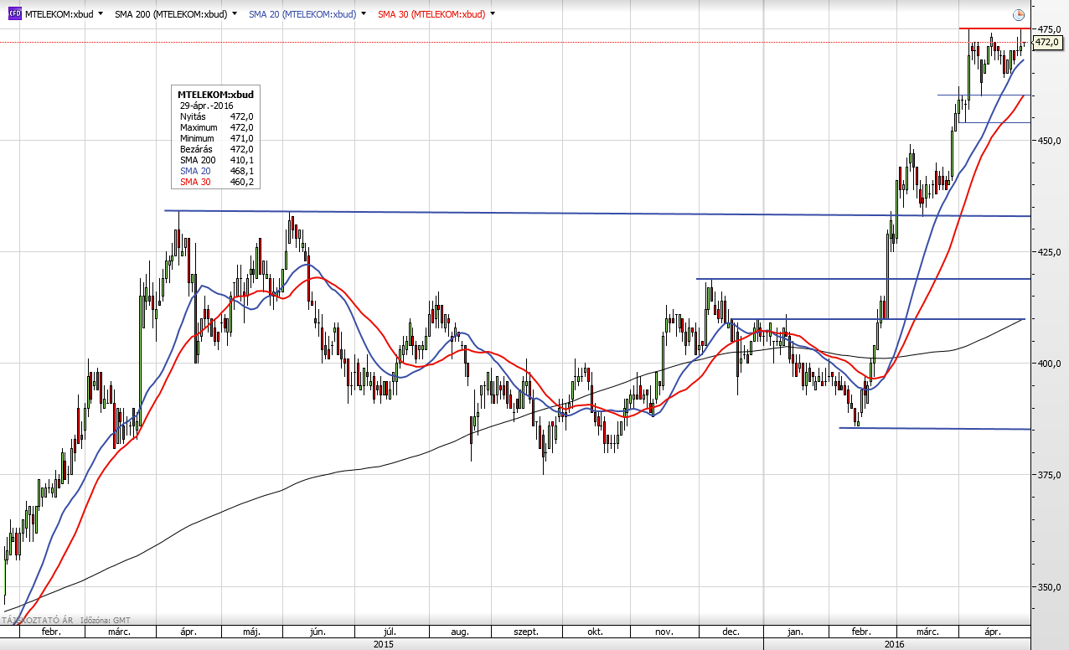Click the jún. month label
Image resolution: width=1069 pixels, height=650 pixels.
click(318, 632)
